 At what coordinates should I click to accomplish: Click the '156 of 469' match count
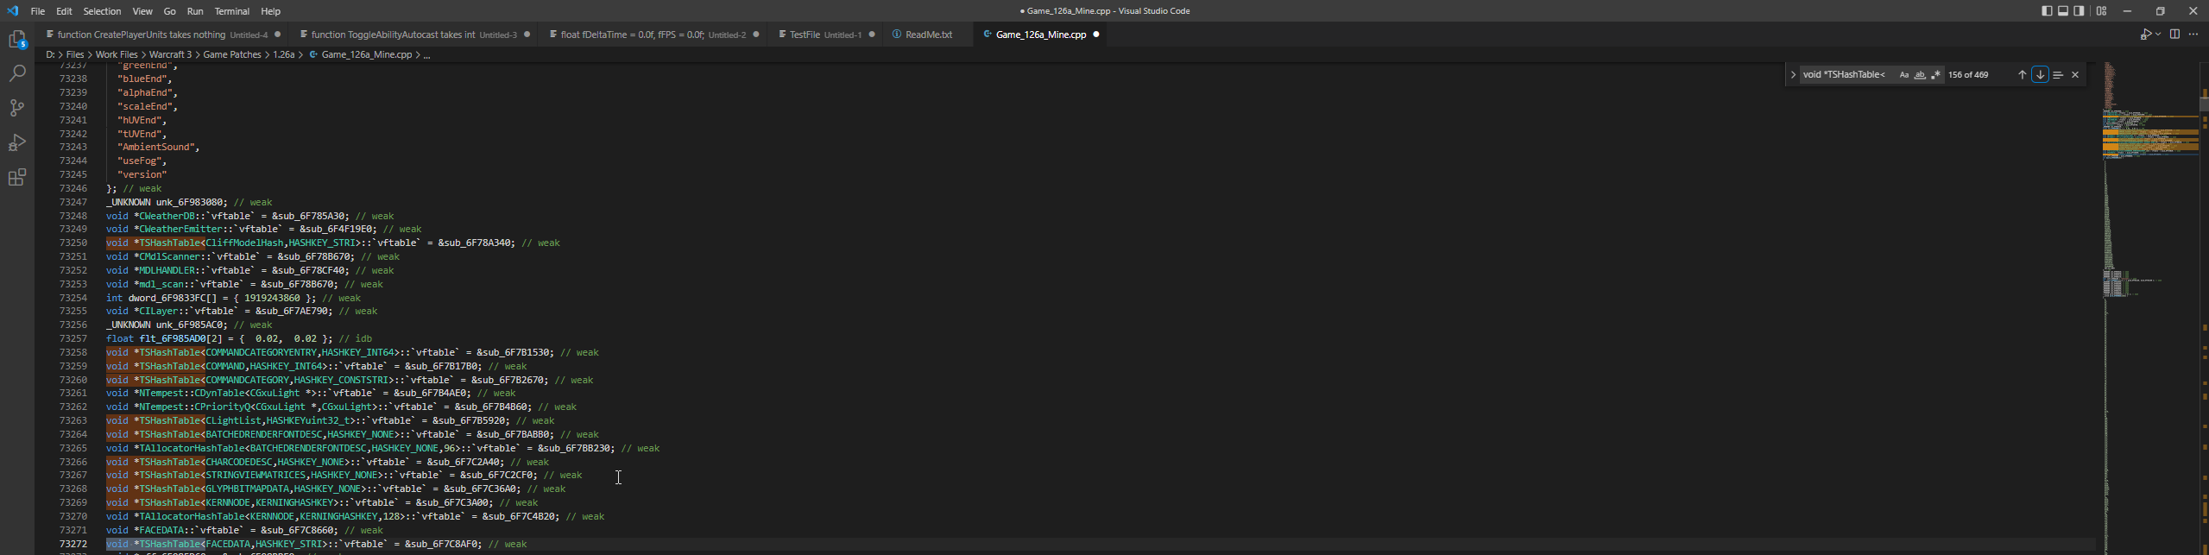[1968, 75]
